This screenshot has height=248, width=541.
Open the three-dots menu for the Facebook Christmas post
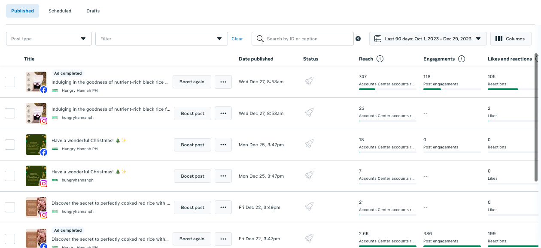click(x=223, y=145)
